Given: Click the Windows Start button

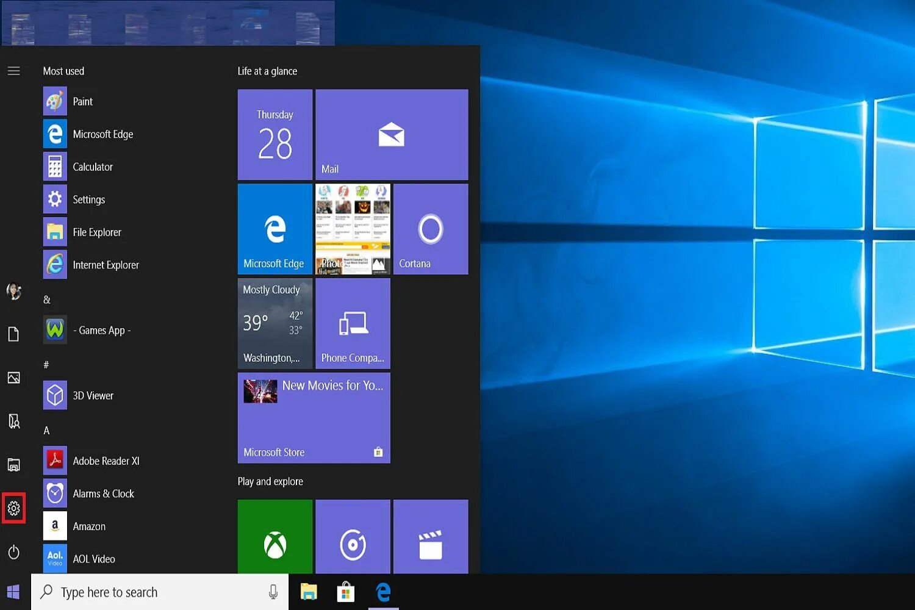Looking at the screenshot, I should 13,592.
